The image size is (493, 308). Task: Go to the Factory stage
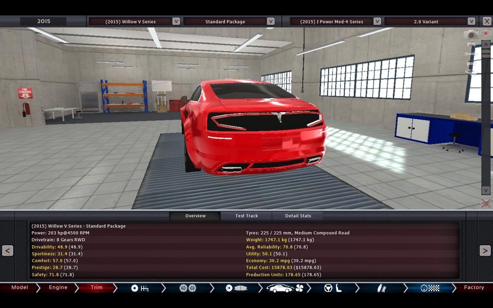(474, 287)
